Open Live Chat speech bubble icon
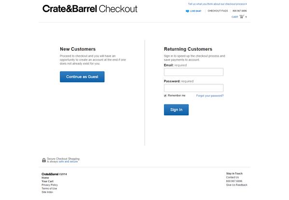Screen dimensions: 289x200 click(x=187, y=11)
